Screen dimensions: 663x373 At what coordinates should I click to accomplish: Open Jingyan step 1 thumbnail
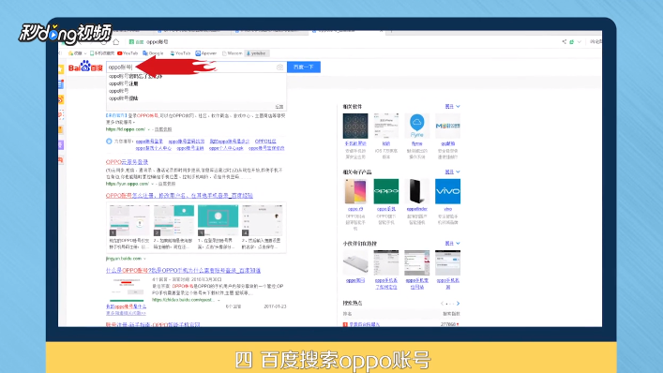point(129,220)
